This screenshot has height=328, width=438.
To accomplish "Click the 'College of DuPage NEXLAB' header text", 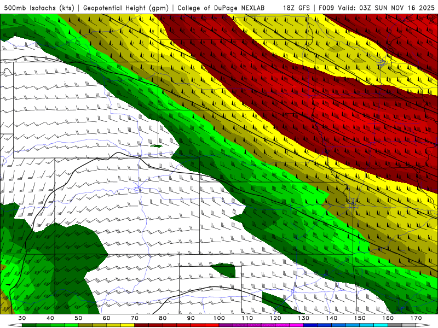I will pyautogui.click(x=221, y=8).
